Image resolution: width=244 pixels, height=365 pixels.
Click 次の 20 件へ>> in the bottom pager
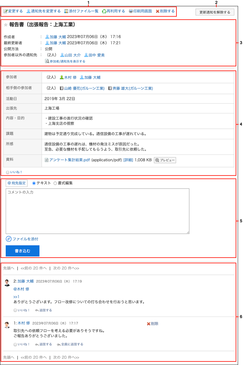tap(66, 357)
